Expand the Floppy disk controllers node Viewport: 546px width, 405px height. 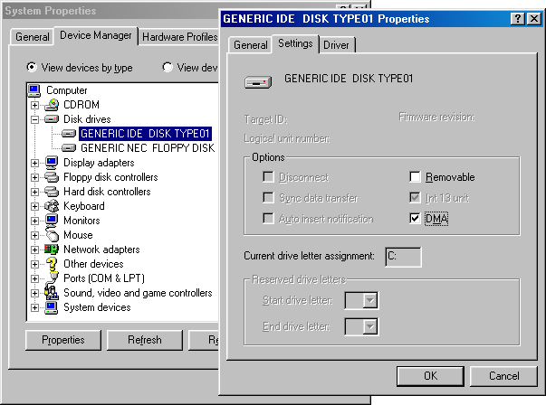click(34, 177)
